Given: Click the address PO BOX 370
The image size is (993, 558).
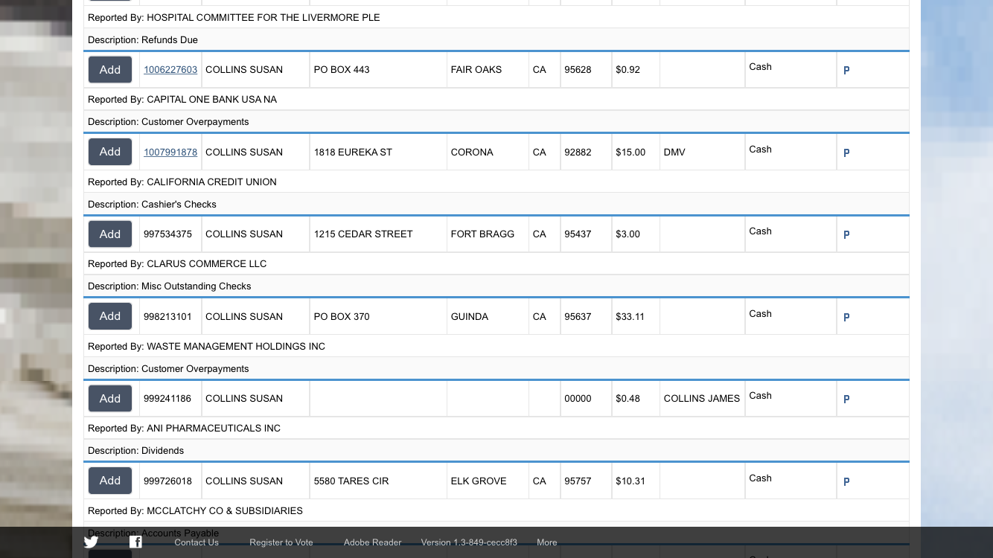Looking at the screenshot, I should [x=342, y=317].
